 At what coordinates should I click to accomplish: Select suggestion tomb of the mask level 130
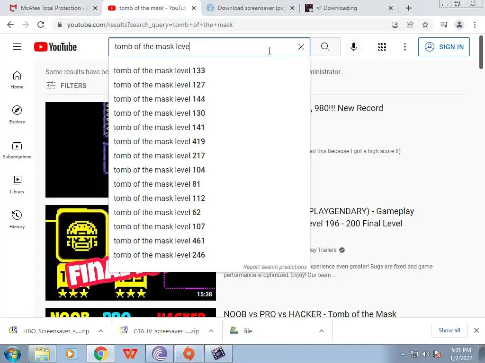coord(209,113)
